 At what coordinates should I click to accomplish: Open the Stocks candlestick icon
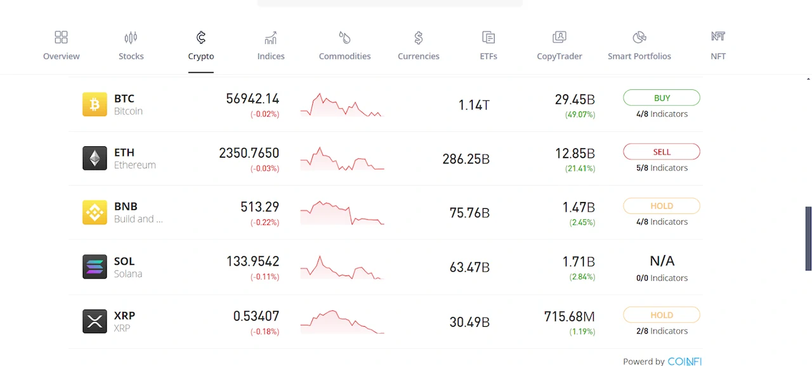pyautogui.click(x=131, y=37)
